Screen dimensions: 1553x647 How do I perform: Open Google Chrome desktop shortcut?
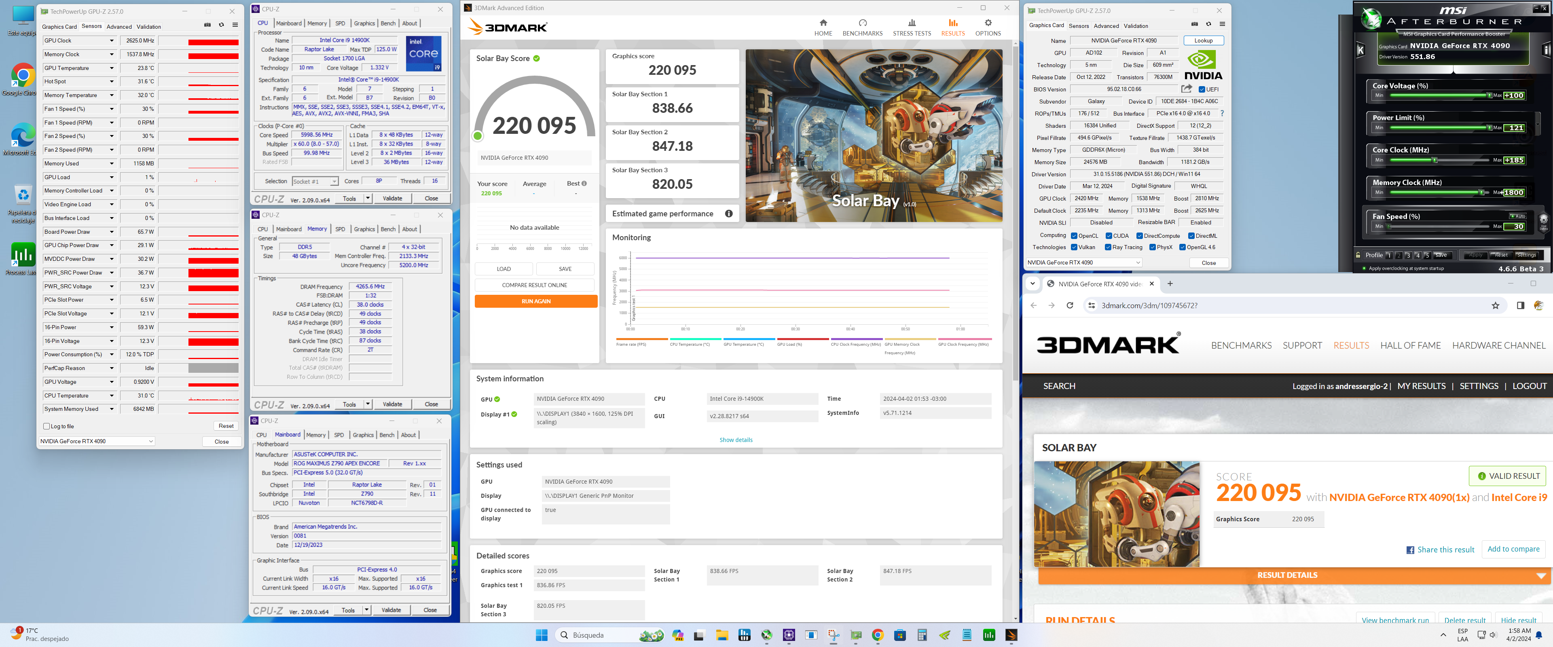coord(22,80)
